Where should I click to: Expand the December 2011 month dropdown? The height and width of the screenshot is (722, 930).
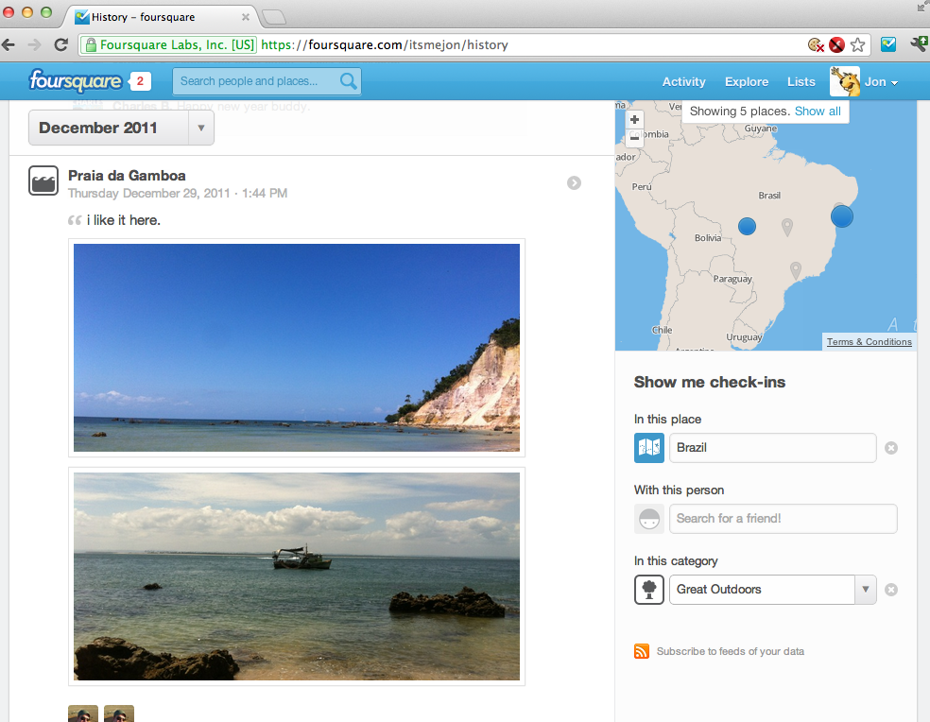[200, 128]
